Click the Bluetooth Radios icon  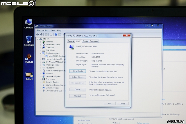(44, 44)
